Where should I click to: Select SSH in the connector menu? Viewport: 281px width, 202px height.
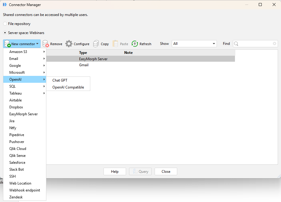(25, 176)
